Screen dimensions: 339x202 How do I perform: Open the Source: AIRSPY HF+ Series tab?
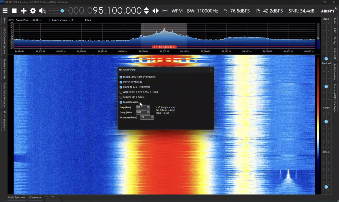coord(334,98)
